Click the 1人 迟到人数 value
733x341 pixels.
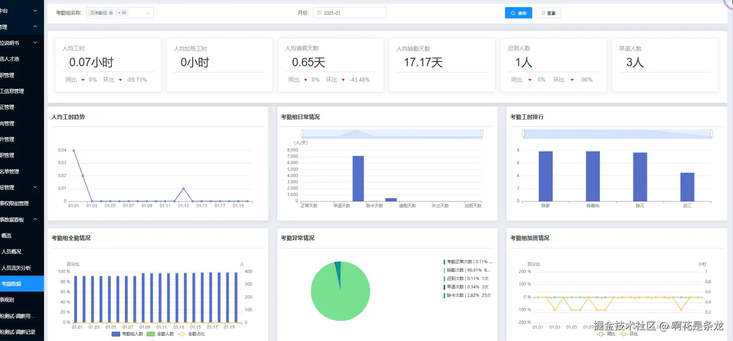(523, 62)
